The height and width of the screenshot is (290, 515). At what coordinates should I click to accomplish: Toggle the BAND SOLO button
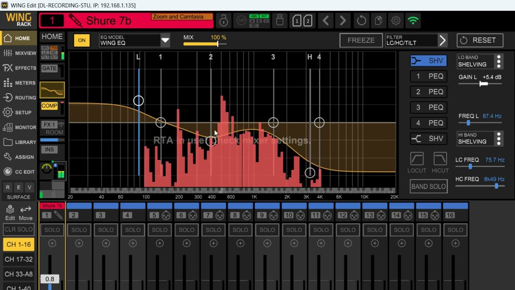(x=428, y=186)
